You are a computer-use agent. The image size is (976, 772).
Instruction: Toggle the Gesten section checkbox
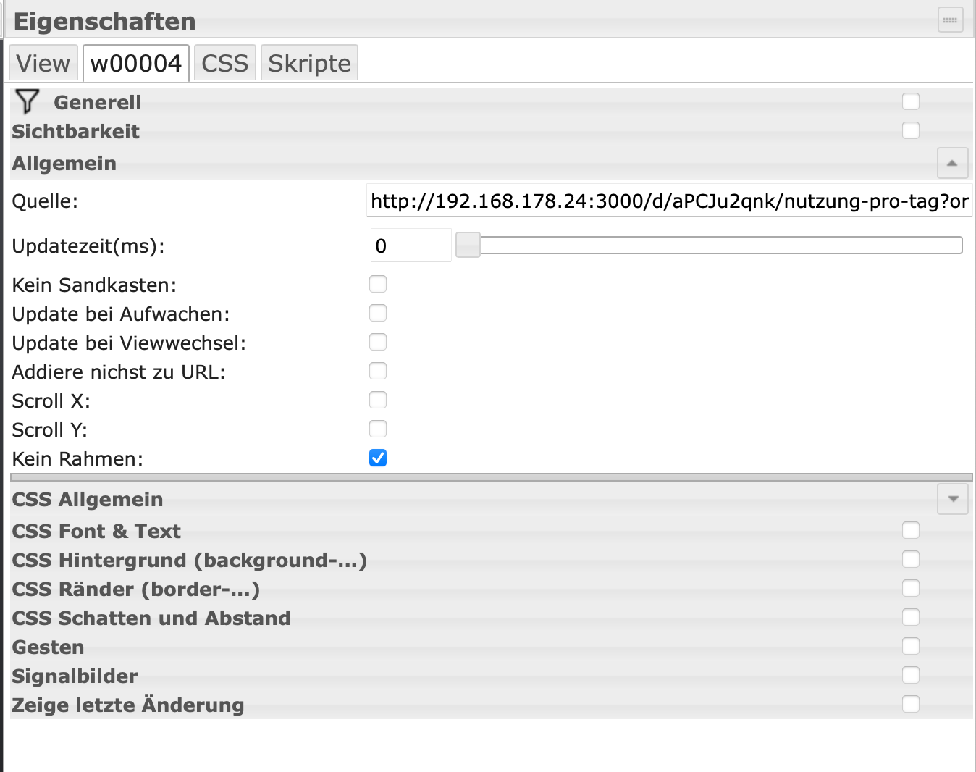coord(911,646)
